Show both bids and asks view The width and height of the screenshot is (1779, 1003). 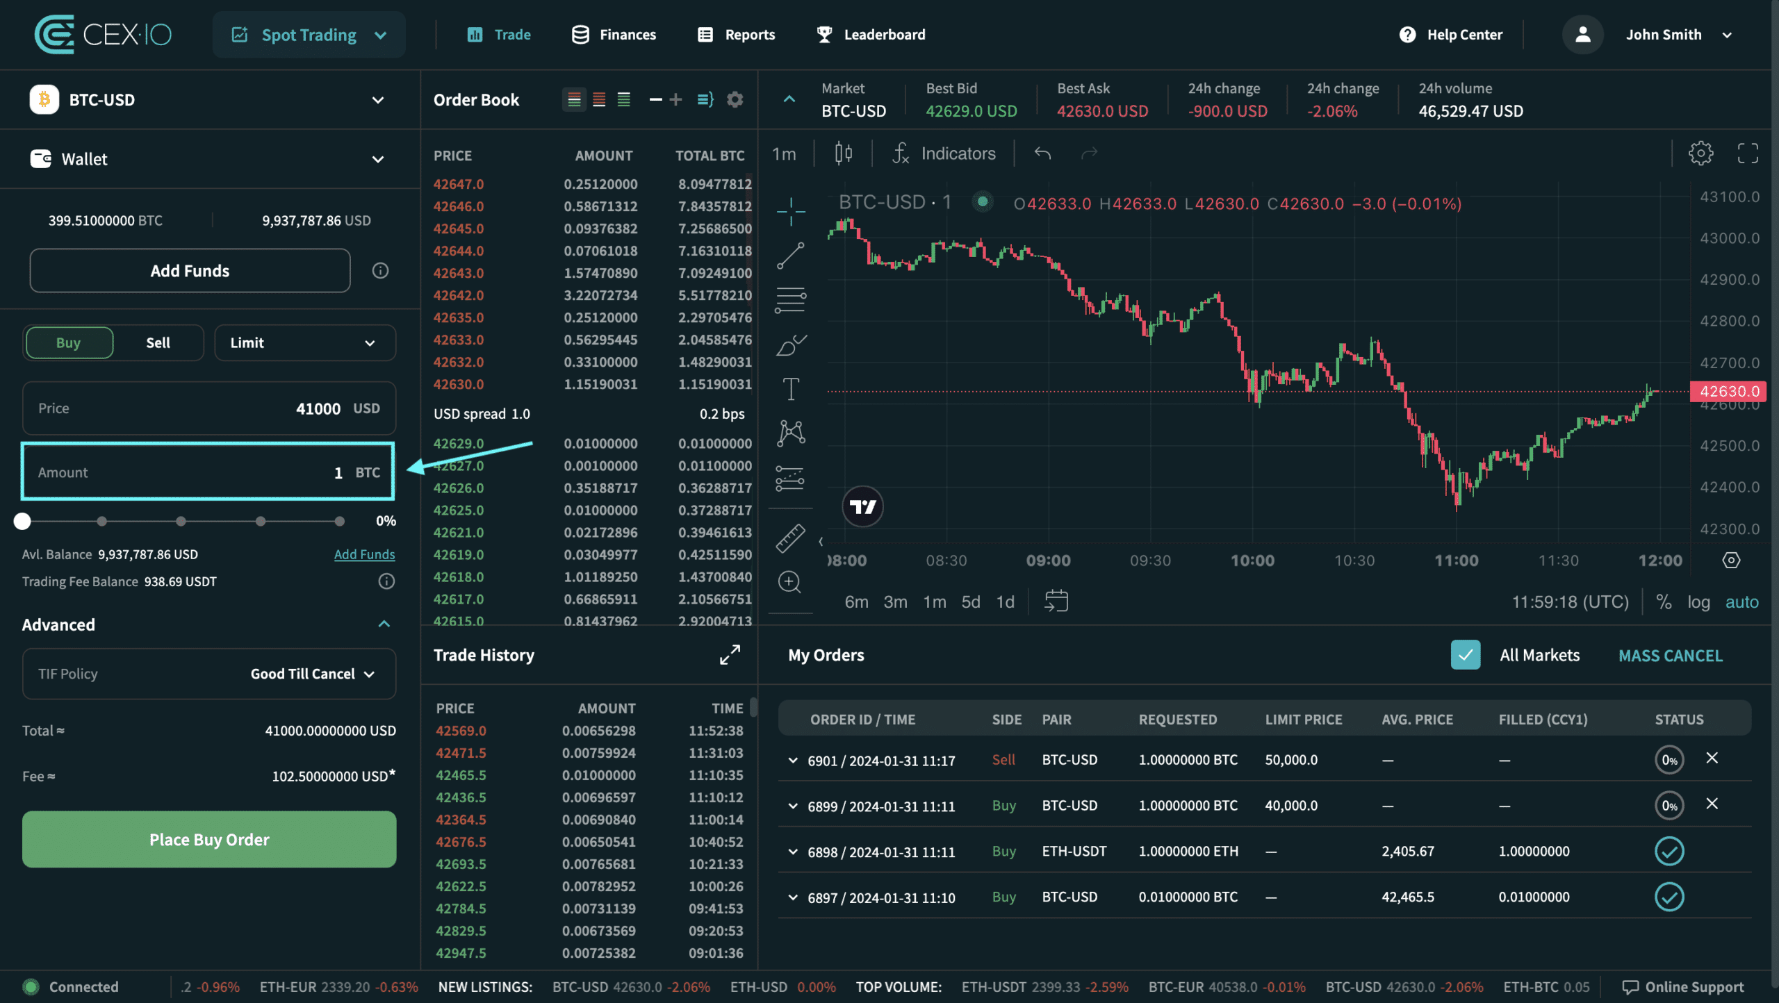pos(574,99)
